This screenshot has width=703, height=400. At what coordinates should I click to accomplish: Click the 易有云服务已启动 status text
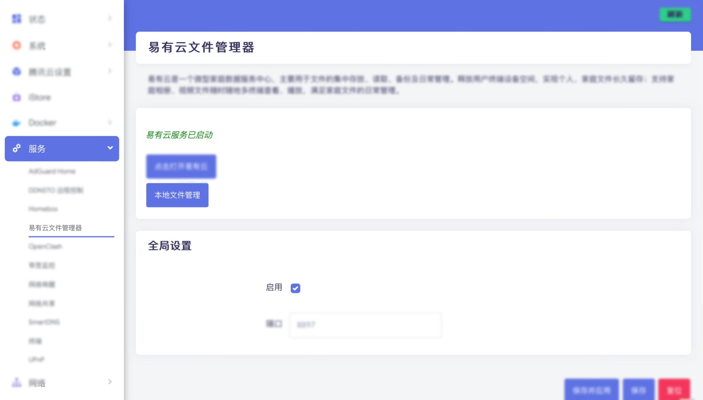179,135
